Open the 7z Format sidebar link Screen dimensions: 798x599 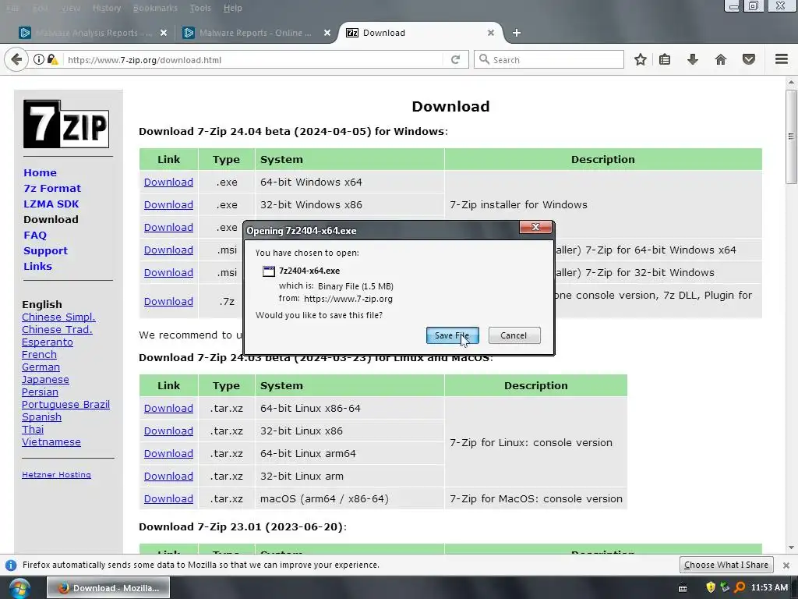(52, 189)
